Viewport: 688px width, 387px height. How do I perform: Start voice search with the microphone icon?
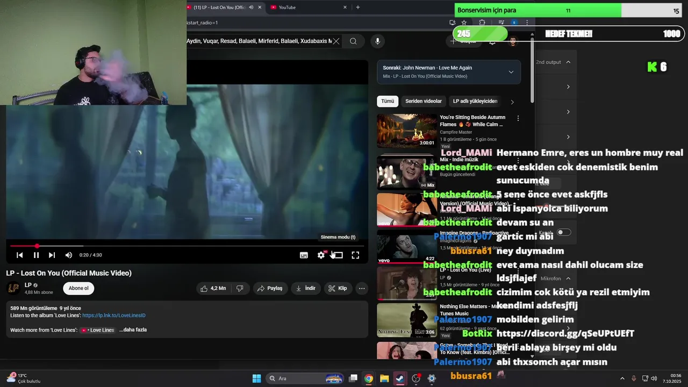coord(377,41)
